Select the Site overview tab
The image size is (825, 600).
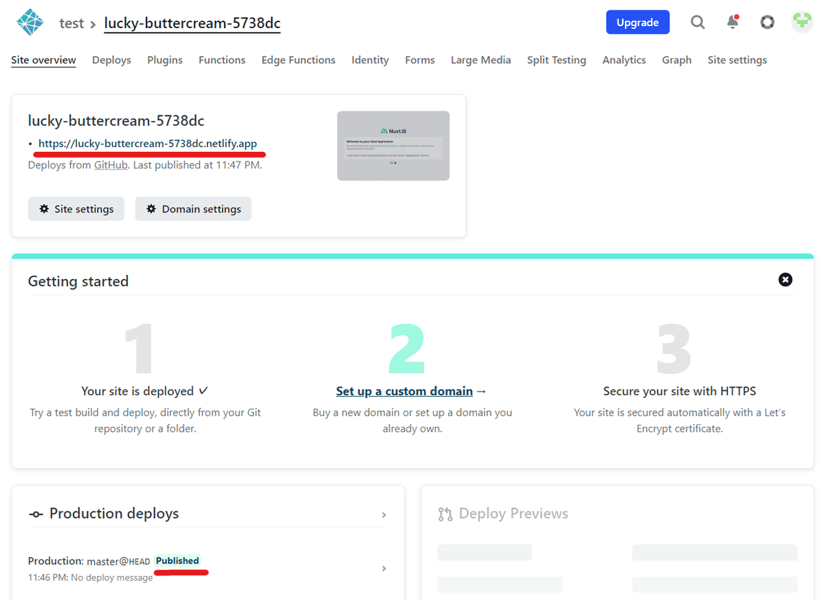[43, 60]
